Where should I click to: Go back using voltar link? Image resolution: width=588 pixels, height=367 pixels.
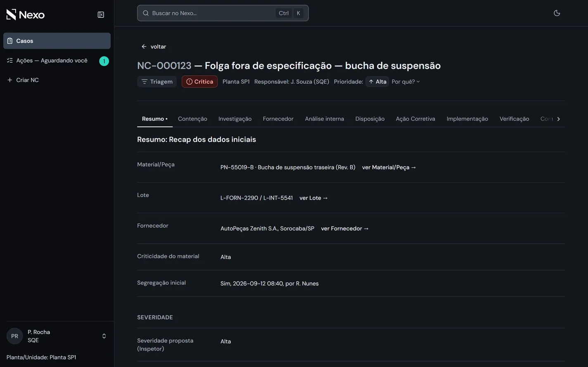[x=154, y=47]
